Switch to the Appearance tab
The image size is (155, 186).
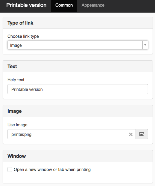point(93,5)
